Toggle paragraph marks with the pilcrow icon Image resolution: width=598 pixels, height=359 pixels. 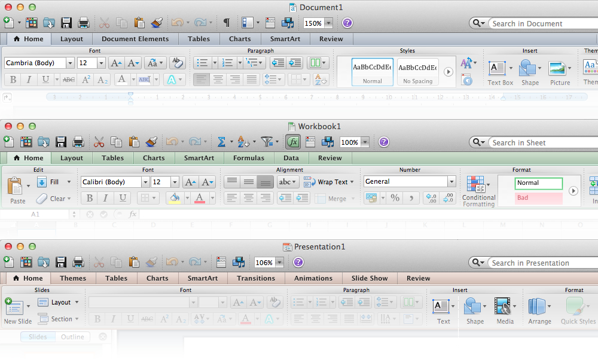(226, 22)
